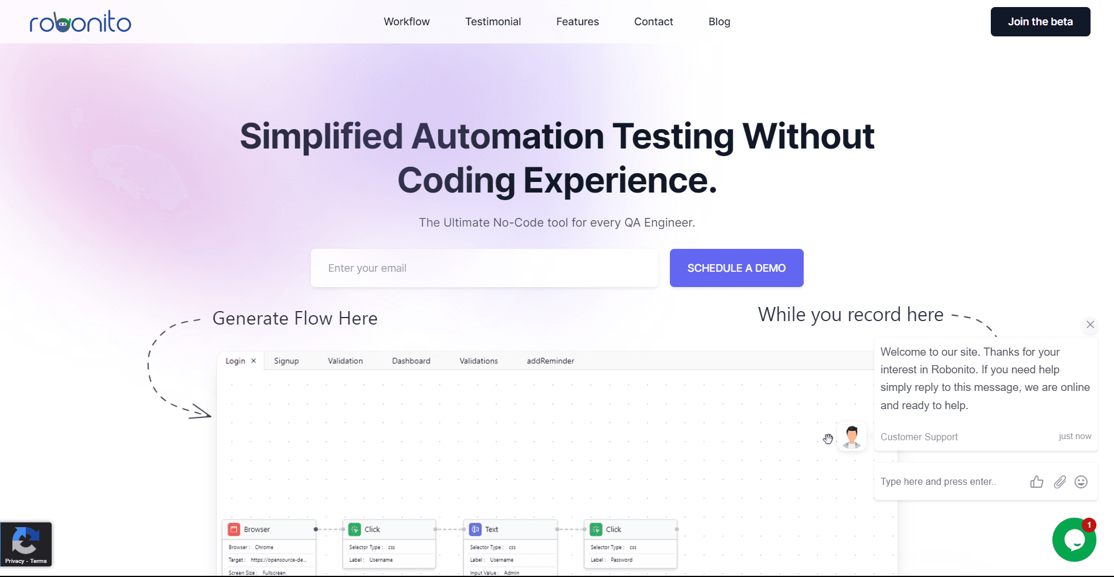1114x577 pixels.
Task: Open the emoji picker in chat
Action: [1081, 482]
